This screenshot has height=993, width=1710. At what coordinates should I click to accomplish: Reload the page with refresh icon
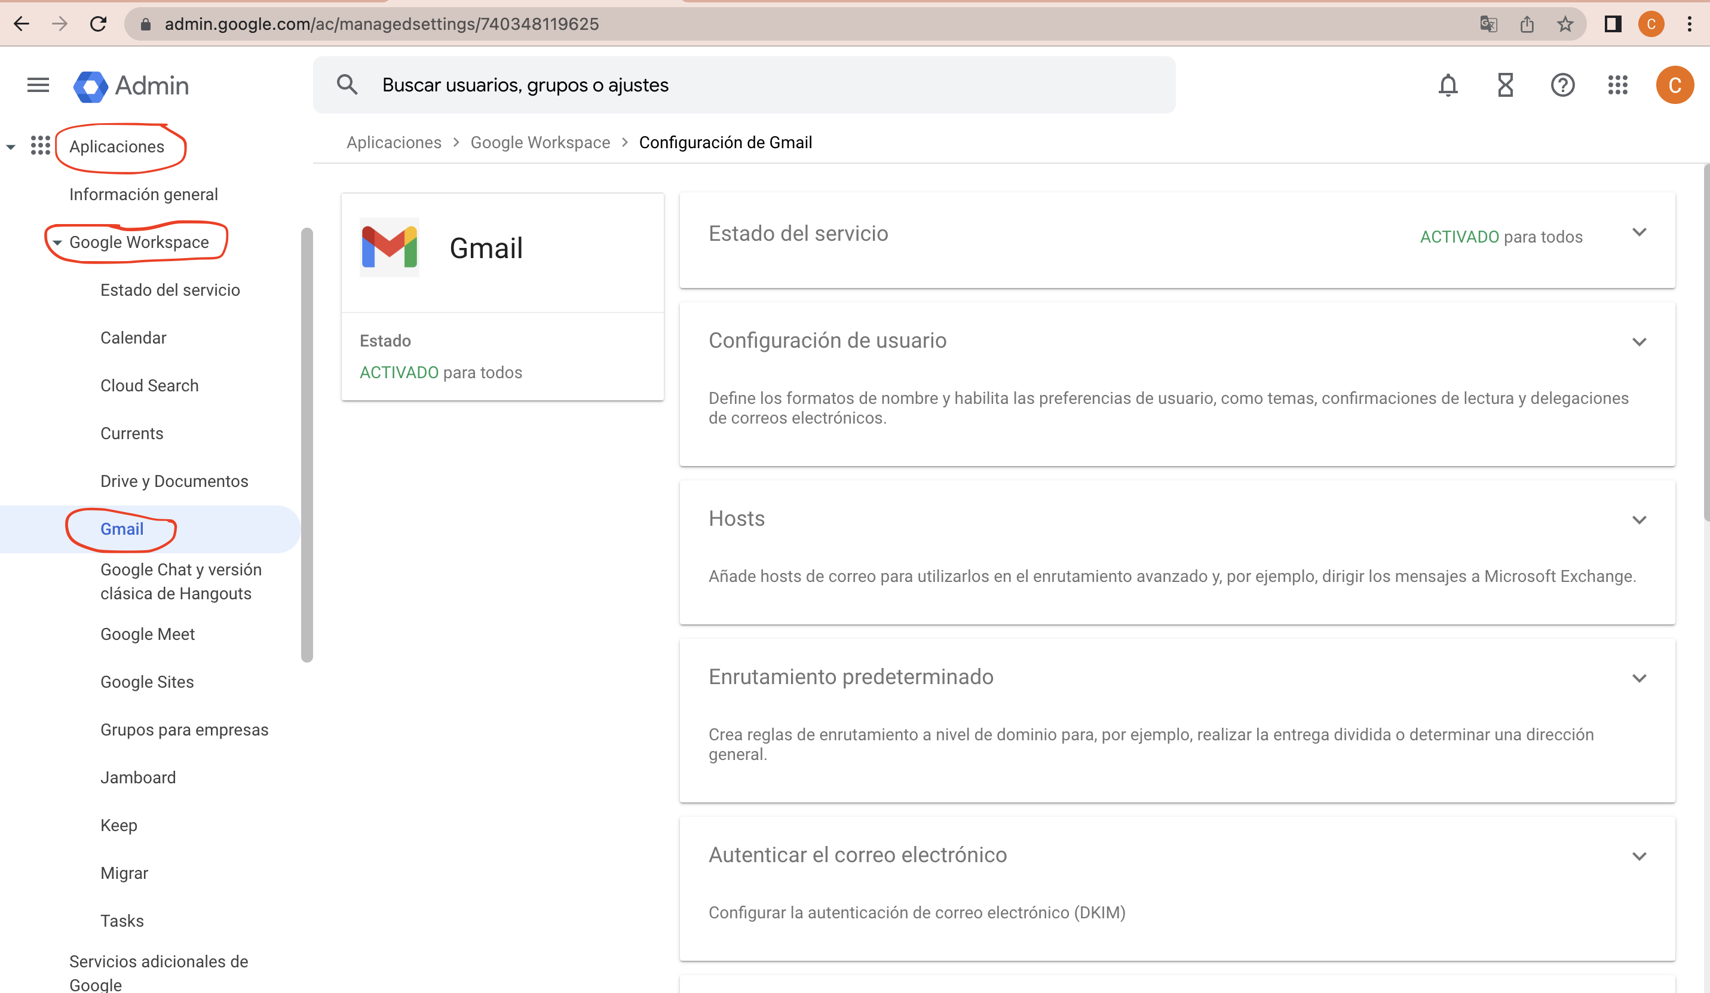(x=99, y=24)
